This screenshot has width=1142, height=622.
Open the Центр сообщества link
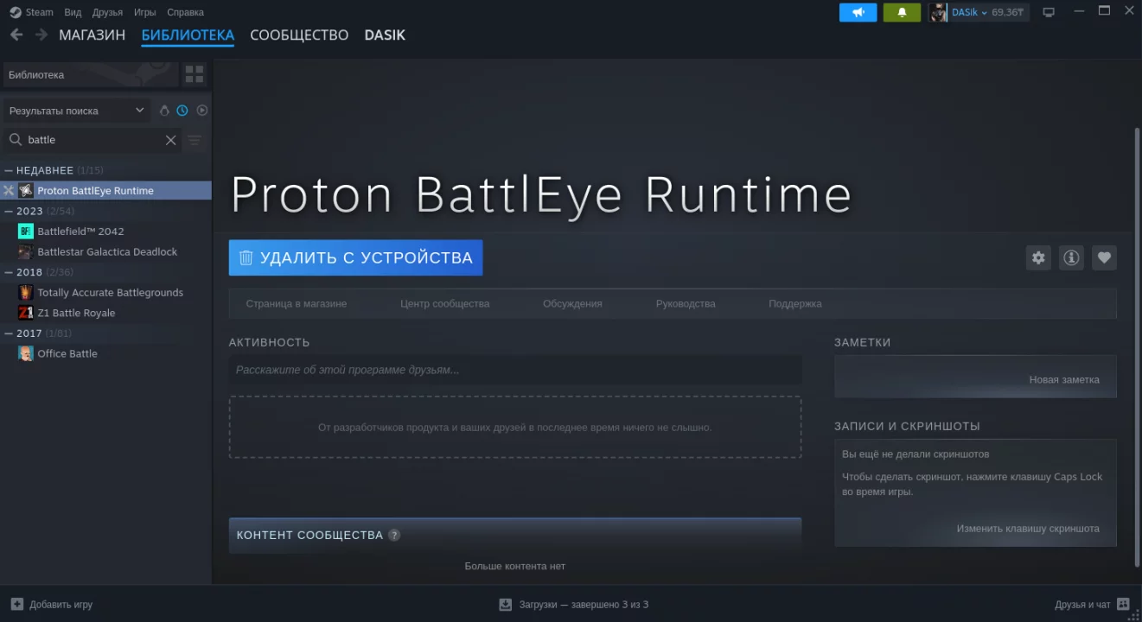[445, 304]
